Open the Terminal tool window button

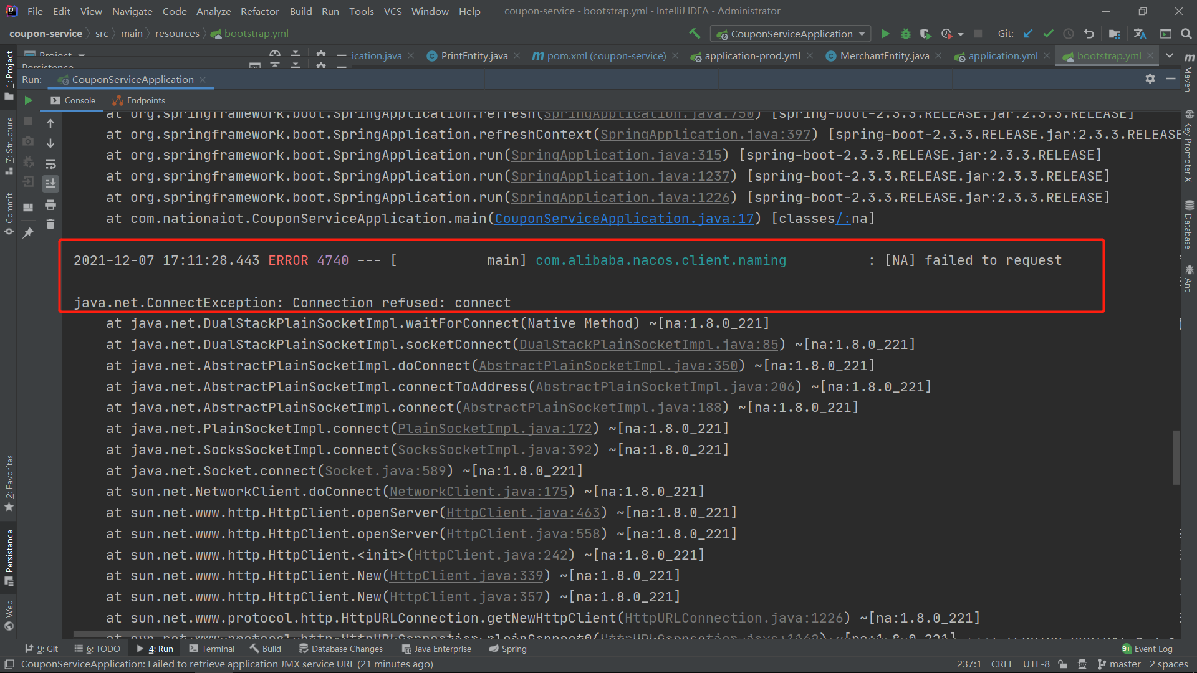(211, 649)
